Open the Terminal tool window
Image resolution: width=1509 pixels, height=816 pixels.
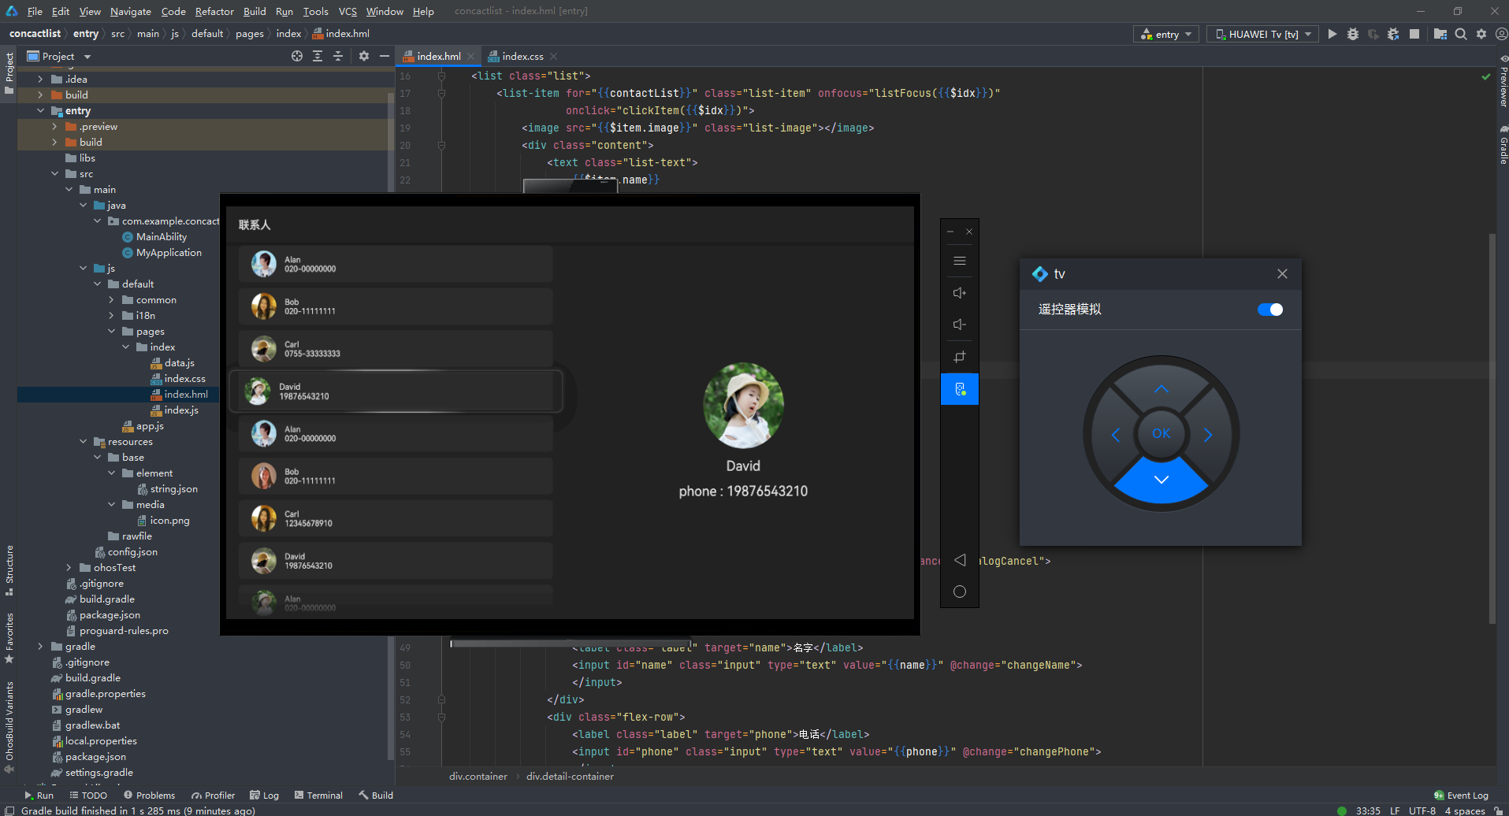(x=318, y=796)
